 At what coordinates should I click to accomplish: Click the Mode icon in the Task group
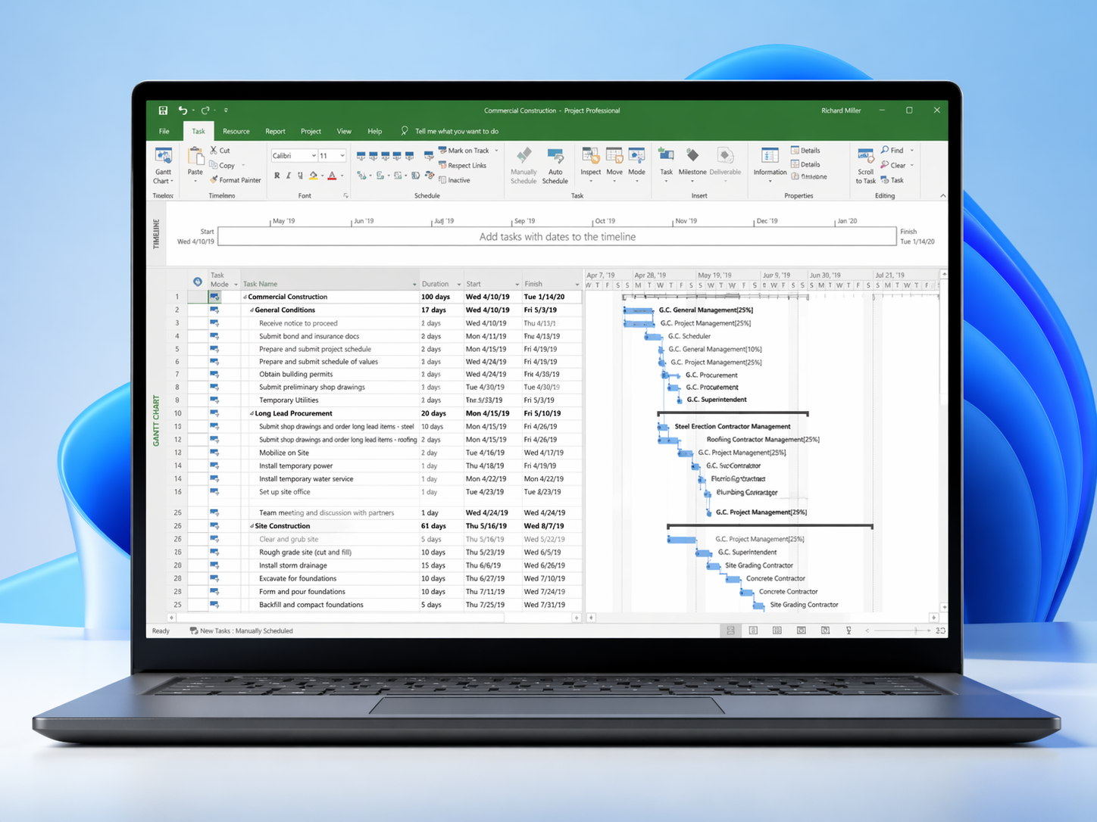click(x=637, y=156)
